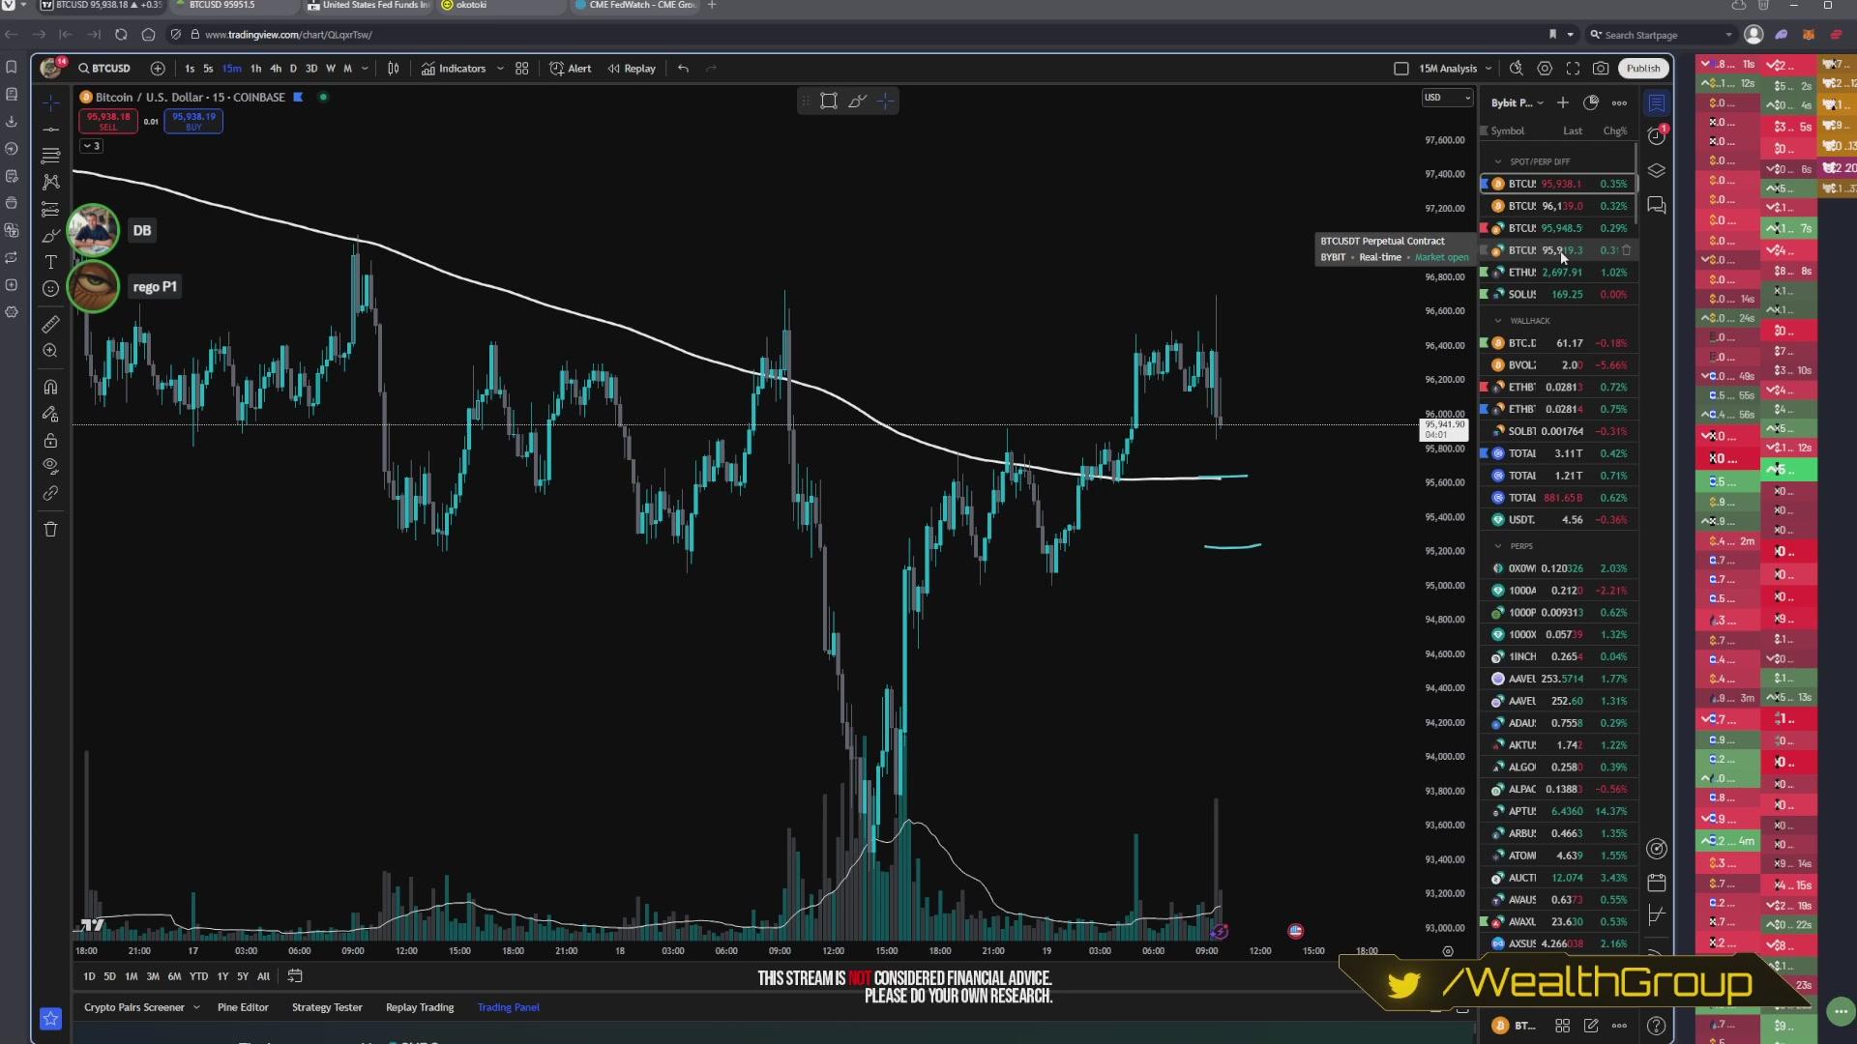Screen dimensions: 1857x1044
Task: Select the text annotation tool
Action: click(x=51, y=262)
